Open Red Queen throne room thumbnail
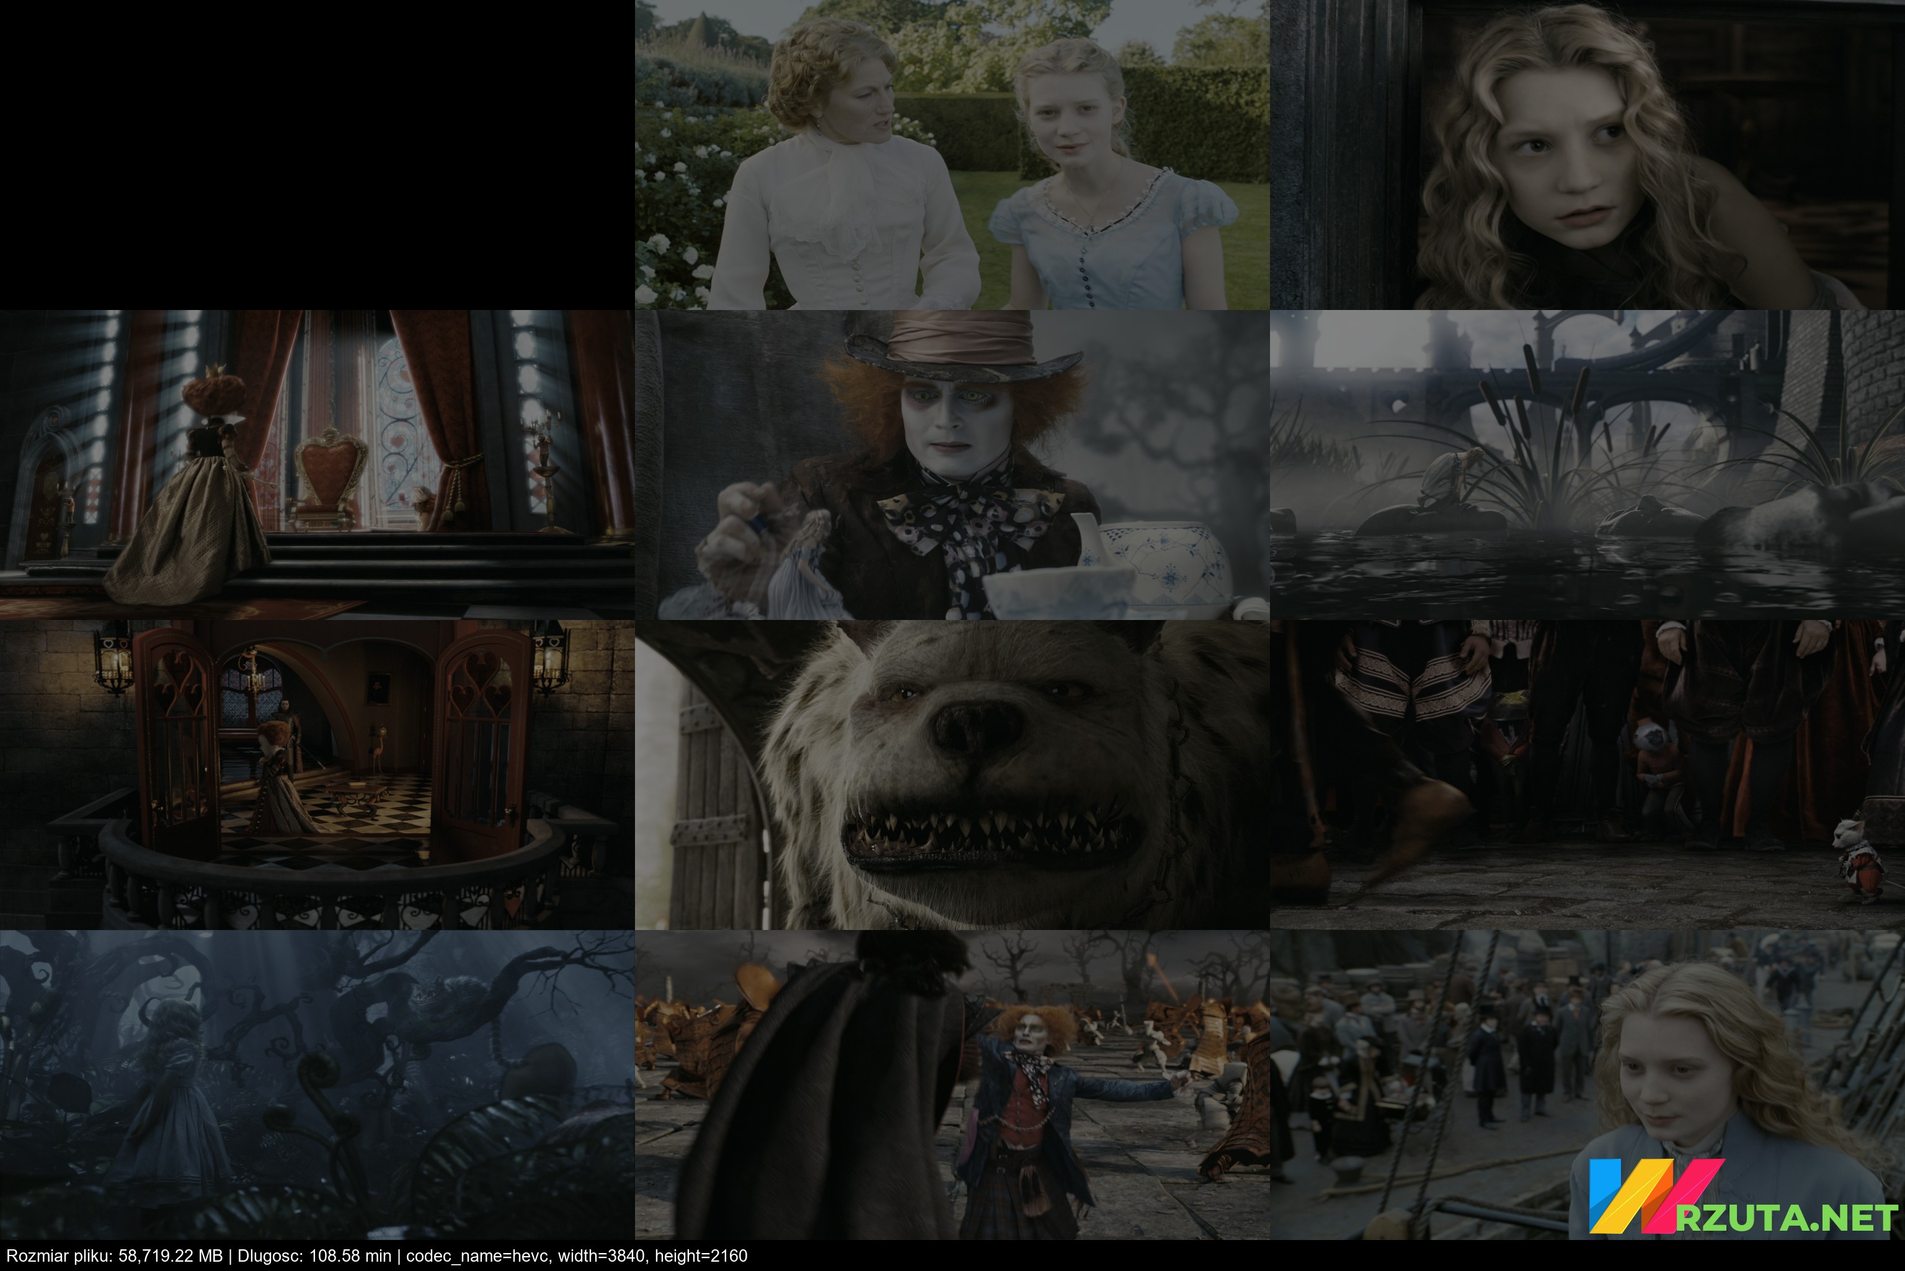Screen dimensions: 1905x1271 pyautogui.click(x=316, y=464)
